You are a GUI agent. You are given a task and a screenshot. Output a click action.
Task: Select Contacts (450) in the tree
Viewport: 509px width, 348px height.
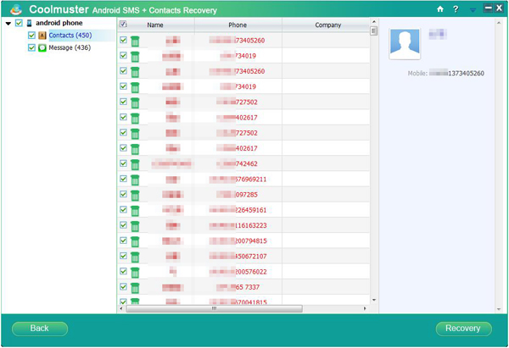70,36
